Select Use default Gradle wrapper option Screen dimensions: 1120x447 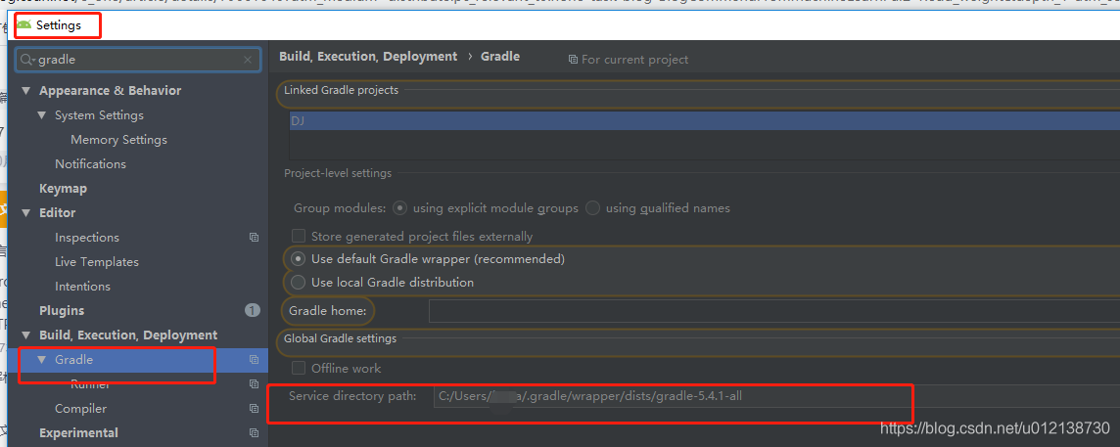[299, 258]
